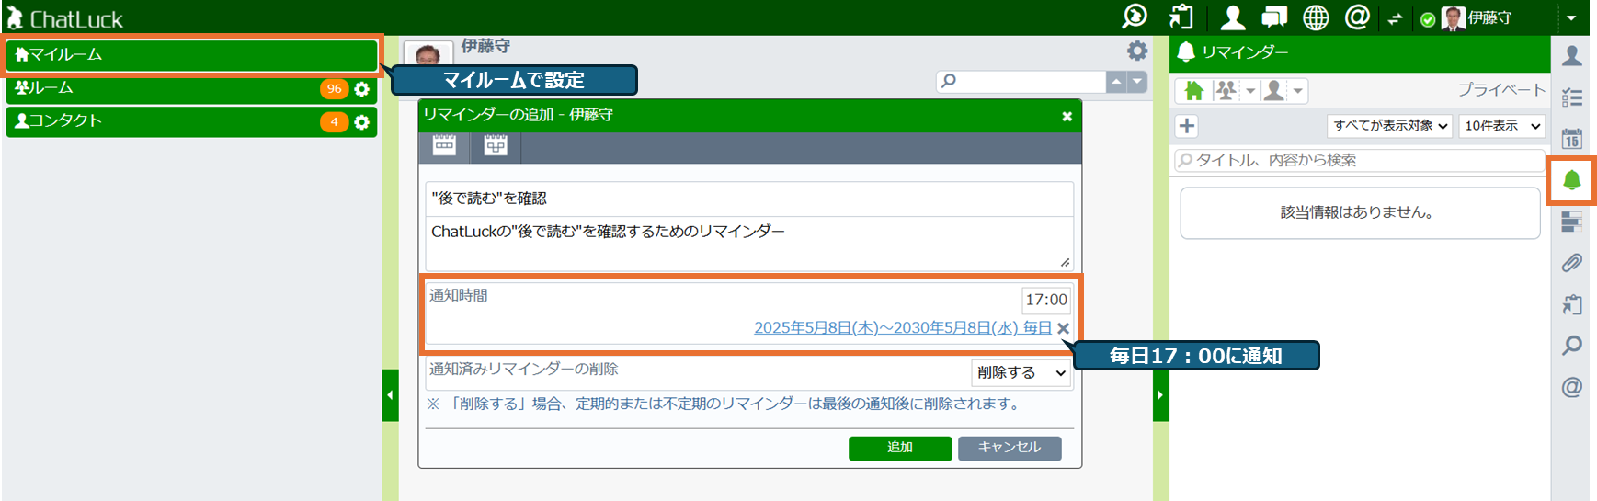Click the swap arrows icon in top bar

tap(1395, 18)
